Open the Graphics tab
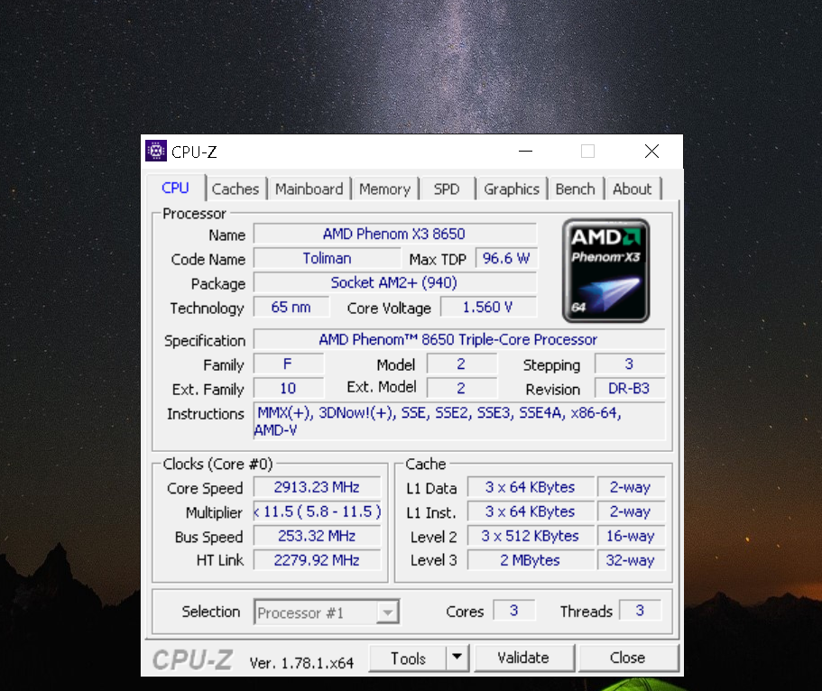The image size is (822, 691). 511,189
